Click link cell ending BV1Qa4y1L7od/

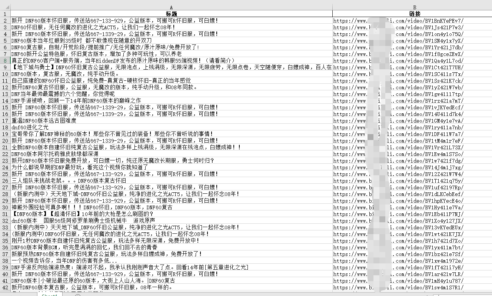click(412, 60)
